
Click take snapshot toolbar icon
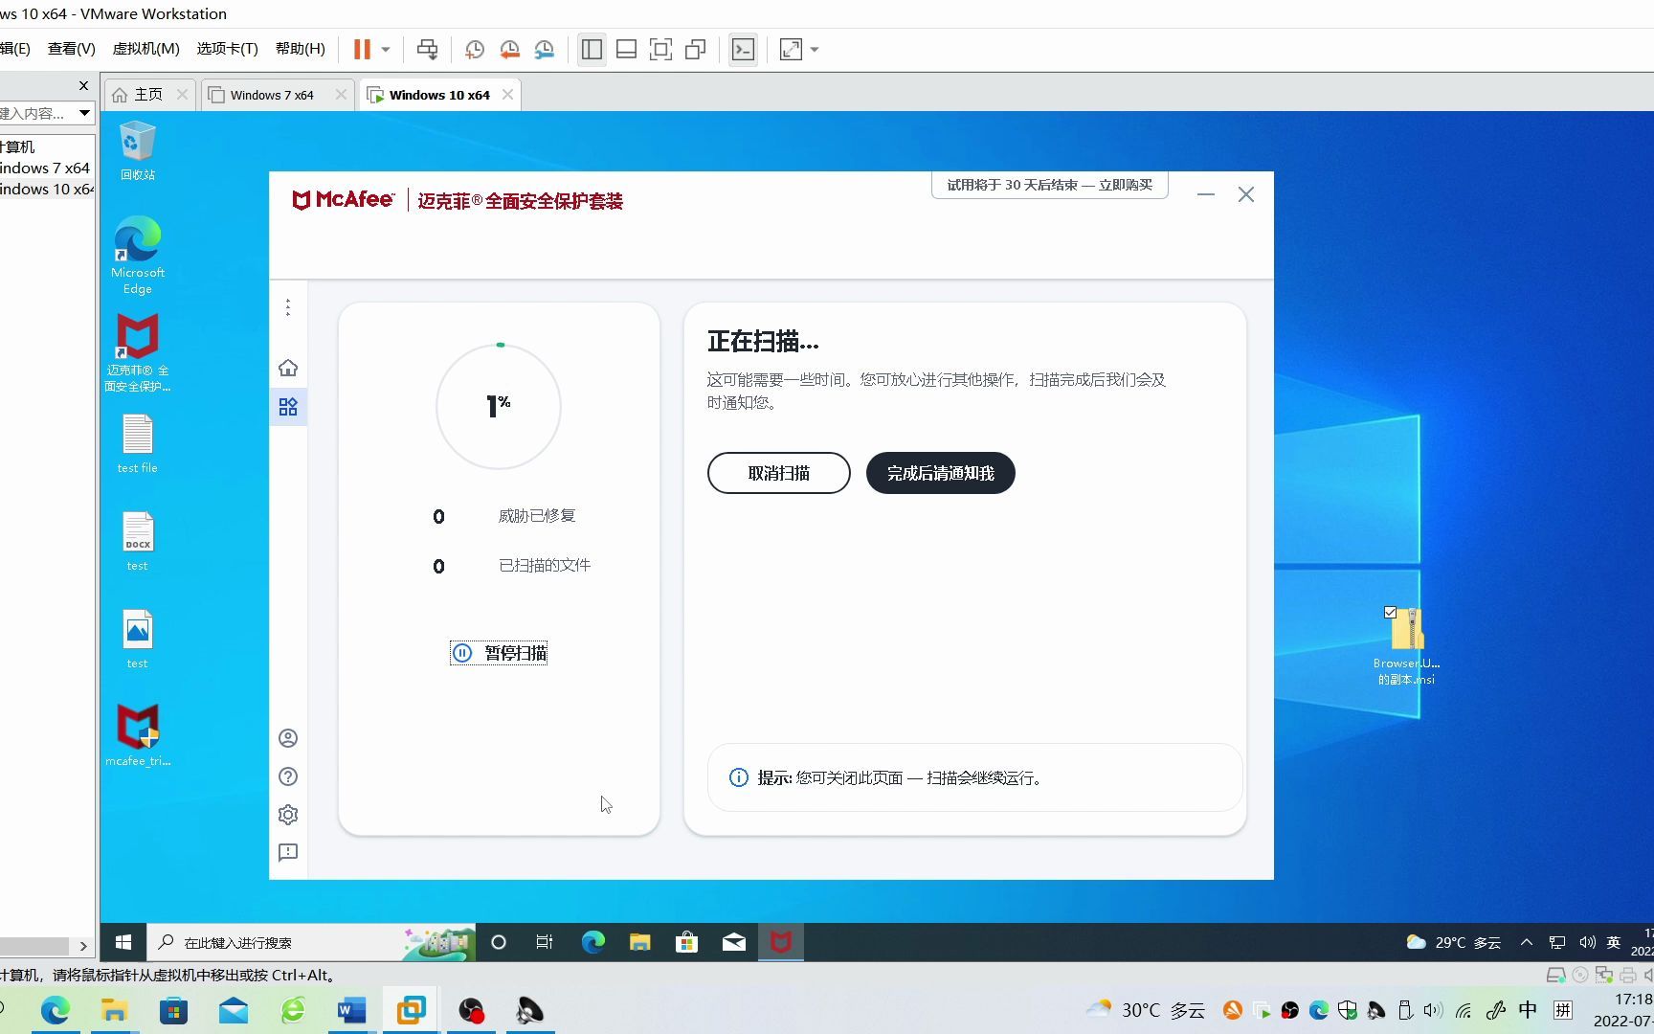[475, 50]
